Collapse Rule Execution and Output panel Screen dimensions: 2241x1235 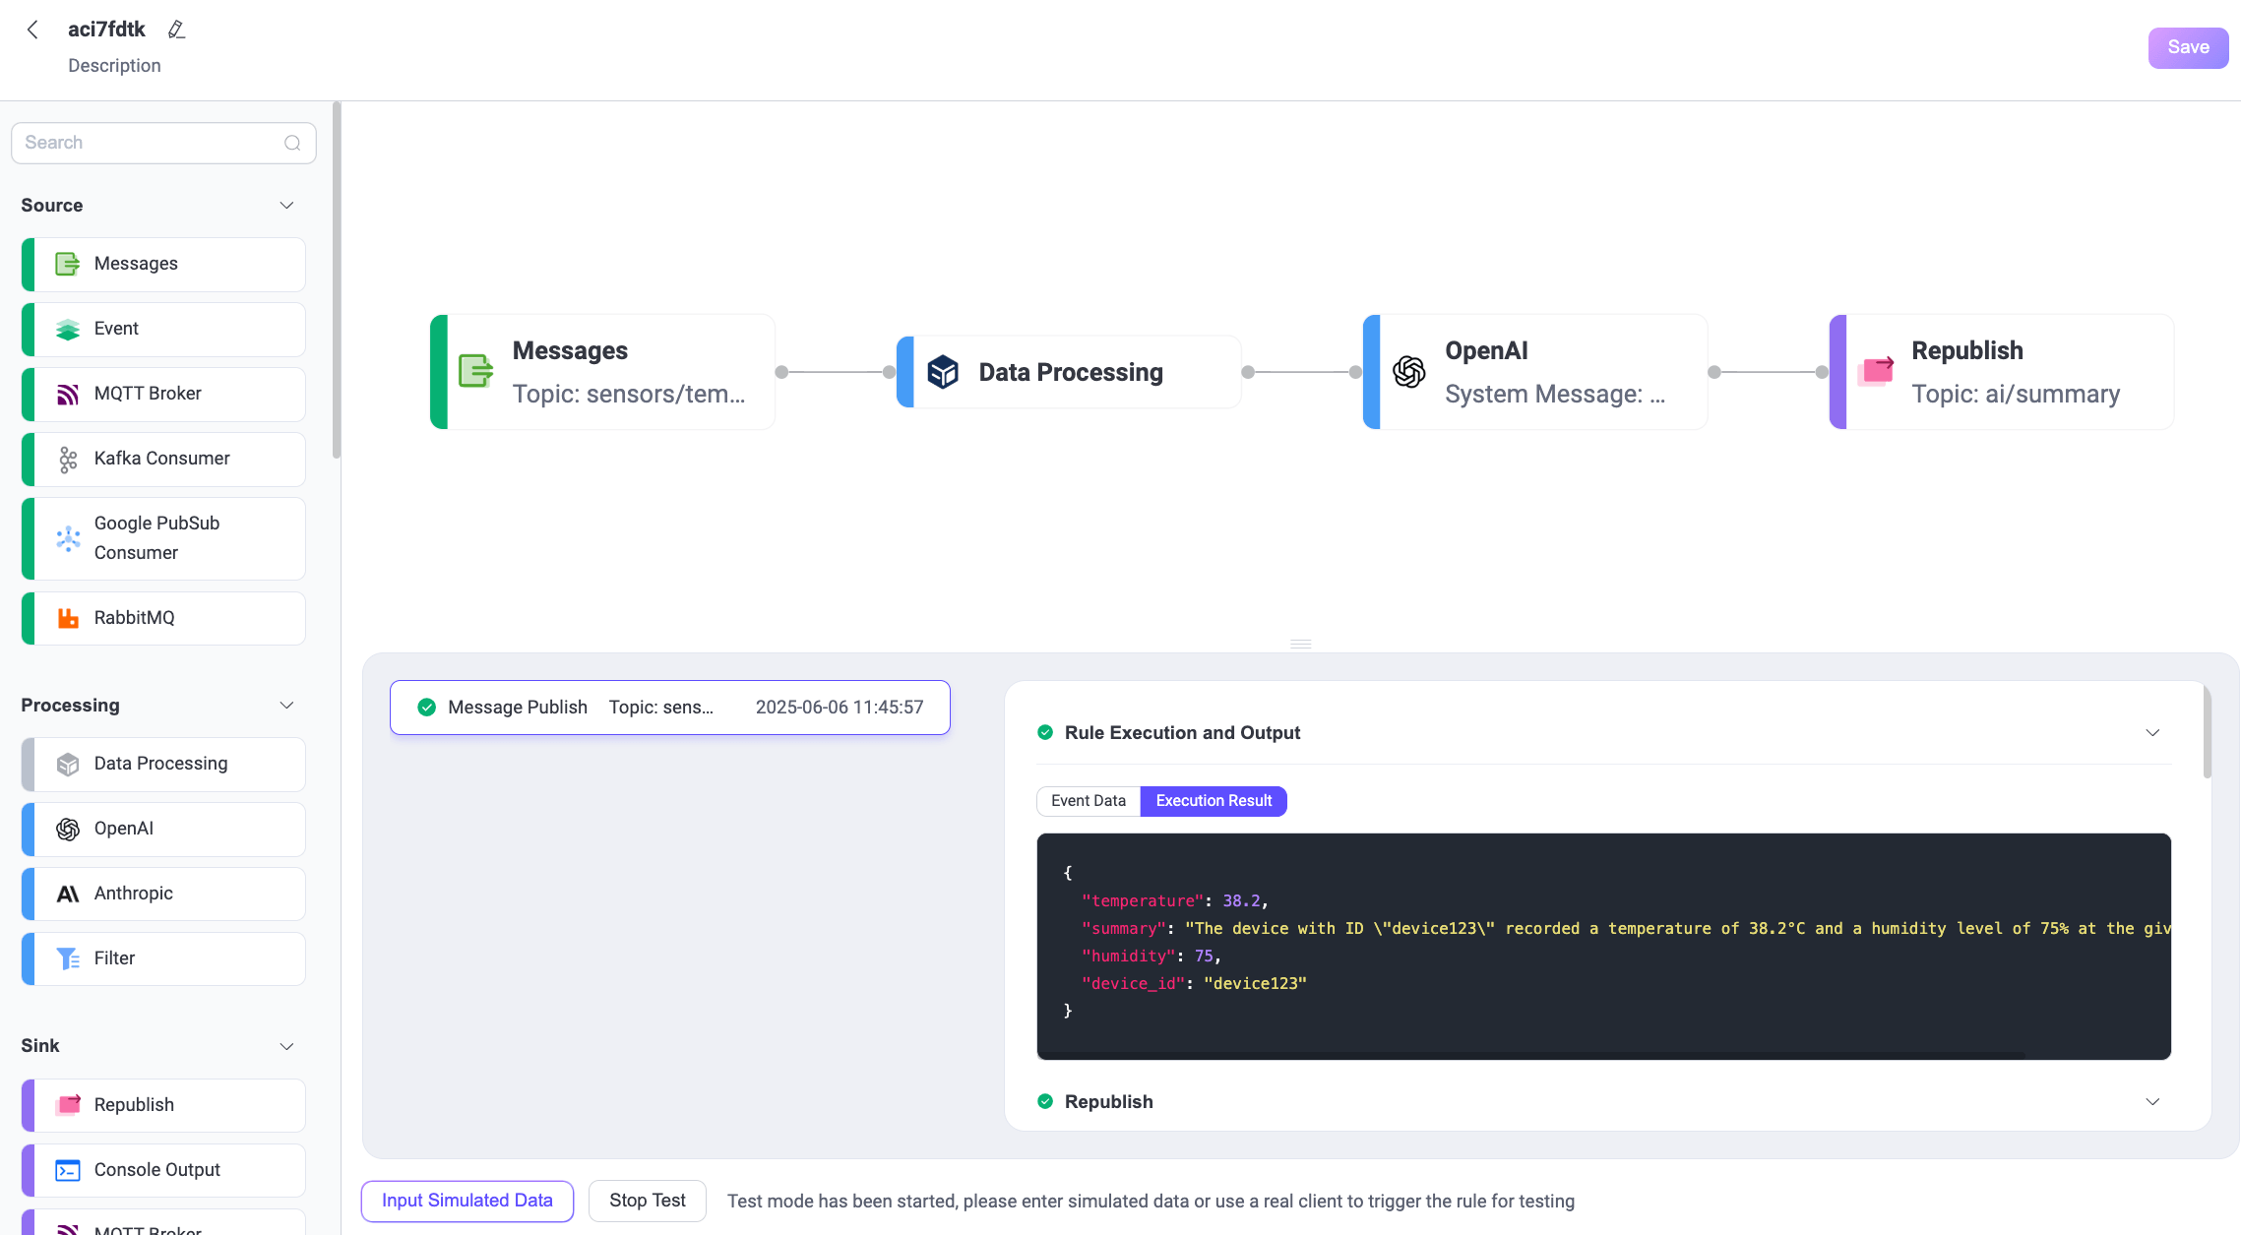coord(2152,733)
